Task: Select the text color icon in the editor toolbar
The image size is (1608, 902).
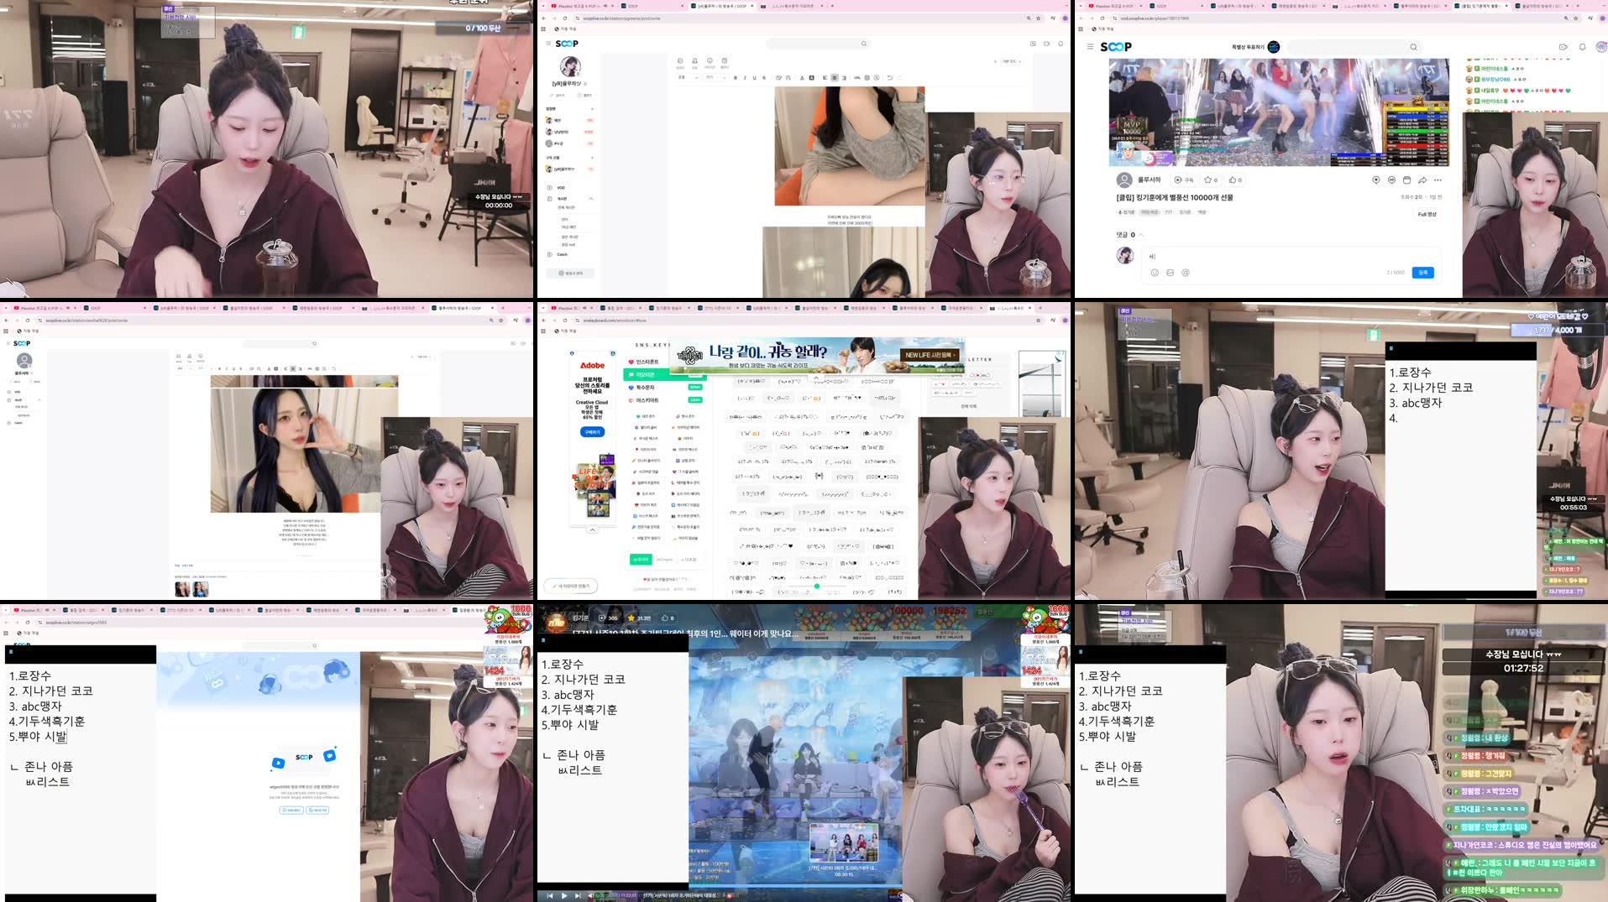Action: 802,78
